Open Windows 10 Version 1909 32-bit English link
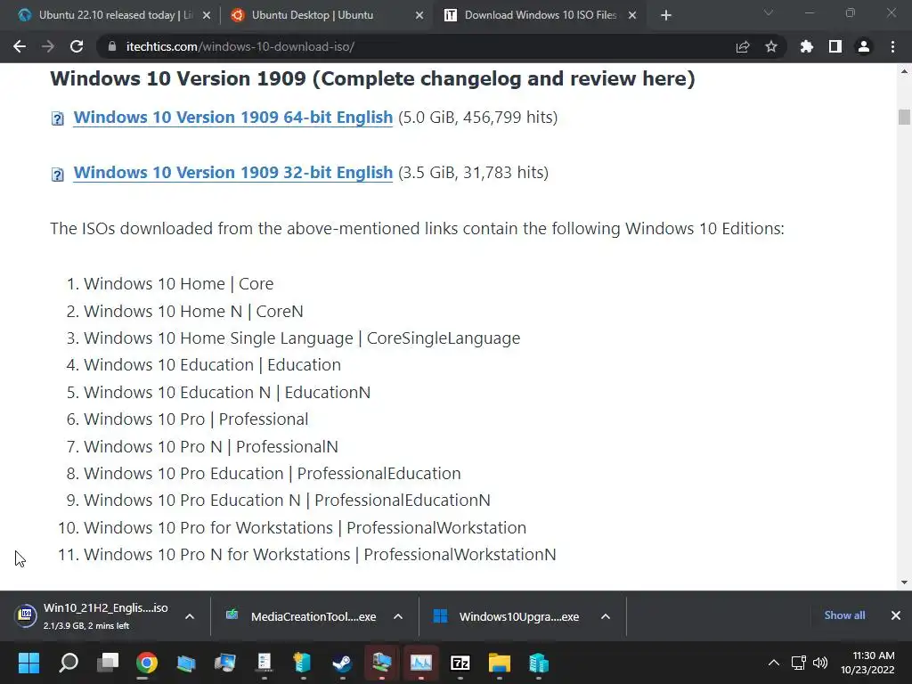The height and width of the screenshot is (684, 912). (x=232, y=173)
